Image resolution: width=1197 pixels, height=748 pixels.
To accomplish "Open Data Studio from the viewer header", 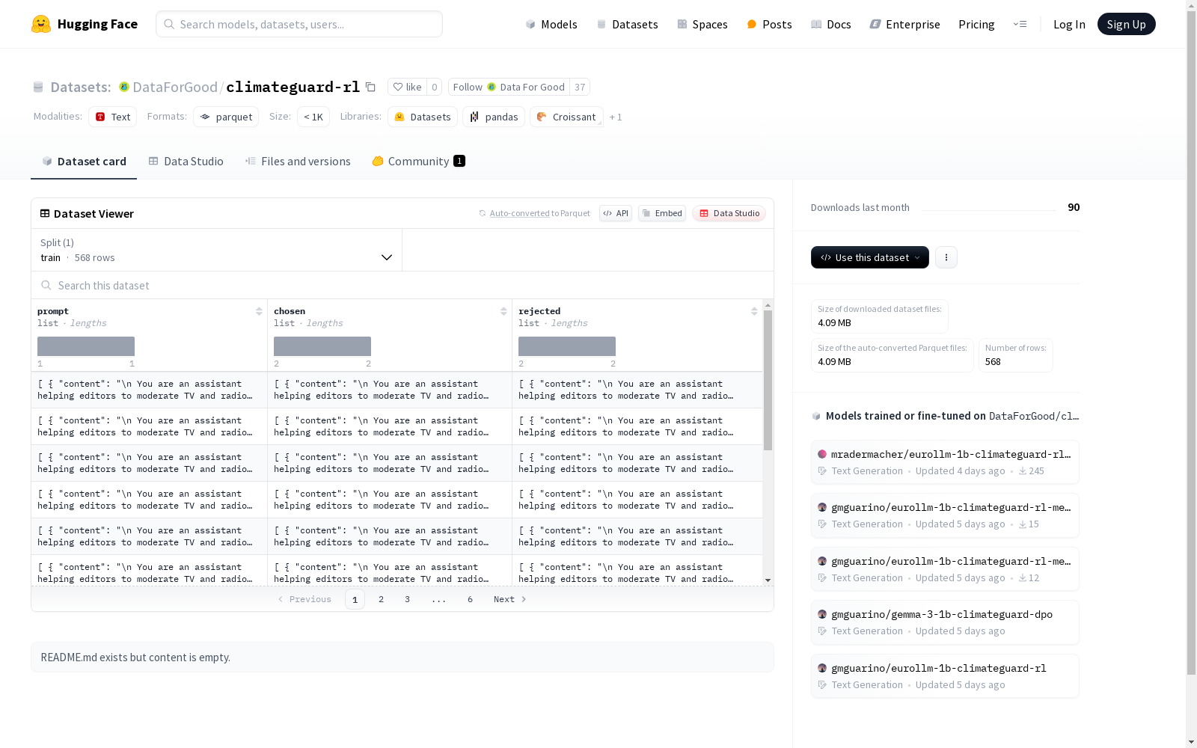I will [x=729, y=213].
